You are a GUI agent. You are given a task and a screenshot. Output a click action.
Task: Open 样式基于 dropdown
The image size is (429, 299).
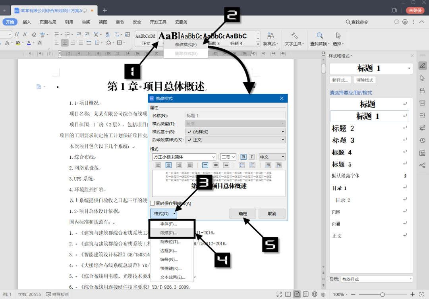click(235, 131)
